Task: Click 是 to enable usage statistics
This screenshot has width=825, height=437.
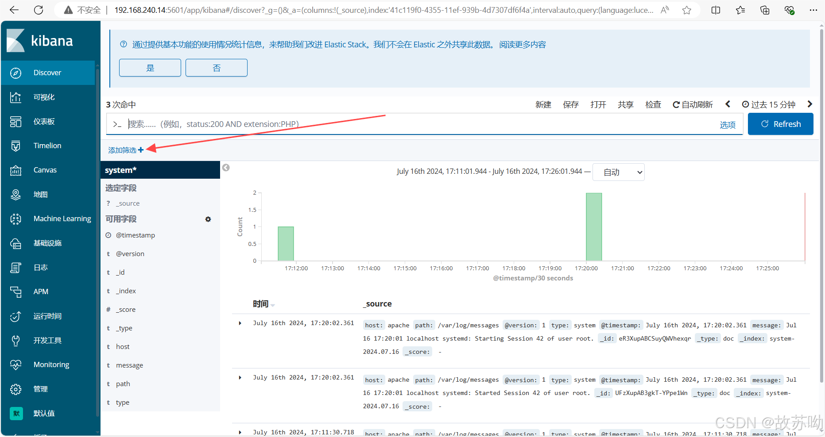Action: click(150, 68)
